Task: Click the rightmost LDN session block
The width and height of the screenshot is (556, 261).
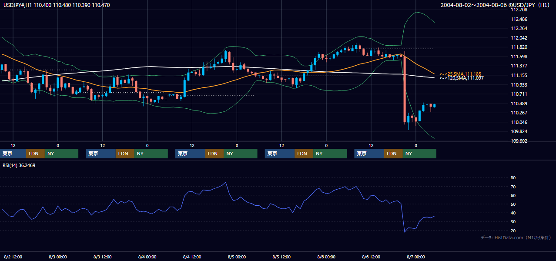Action: pyautogui.click(x=393, y=154)
